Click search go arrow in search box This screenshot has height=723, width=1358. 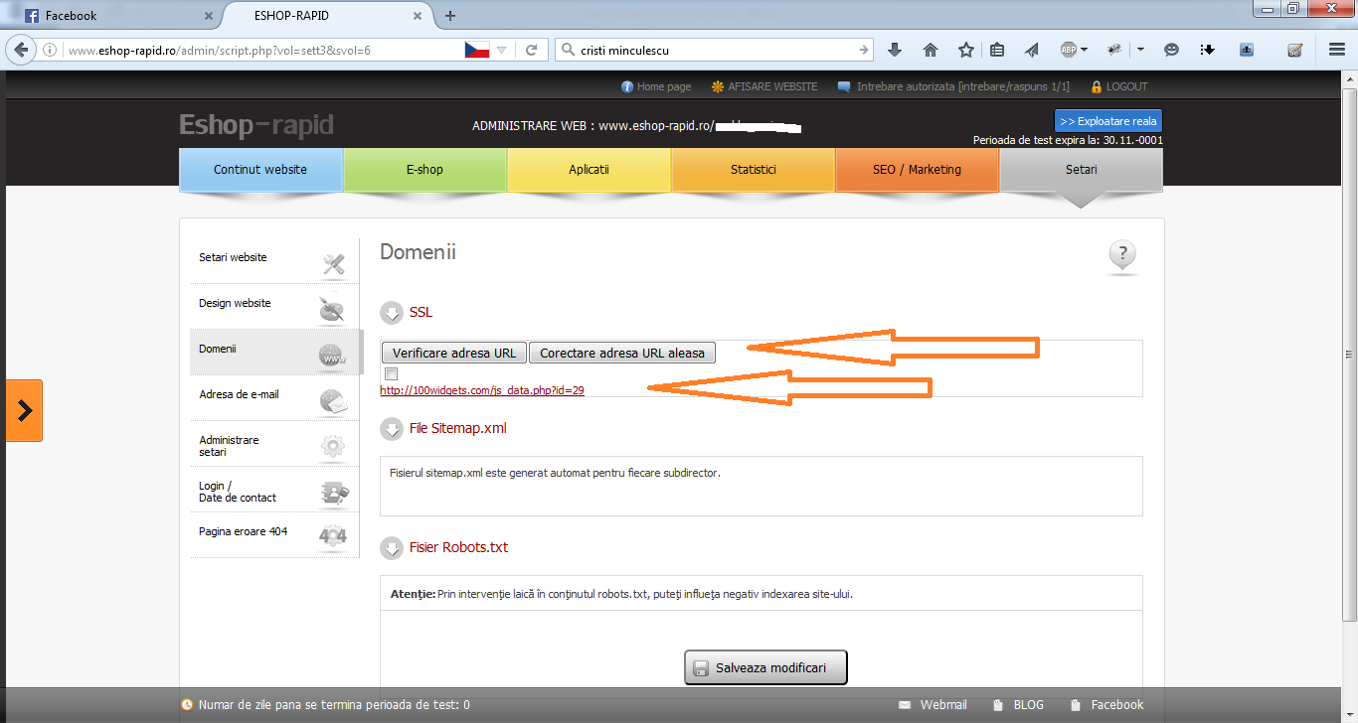(863, 50)
